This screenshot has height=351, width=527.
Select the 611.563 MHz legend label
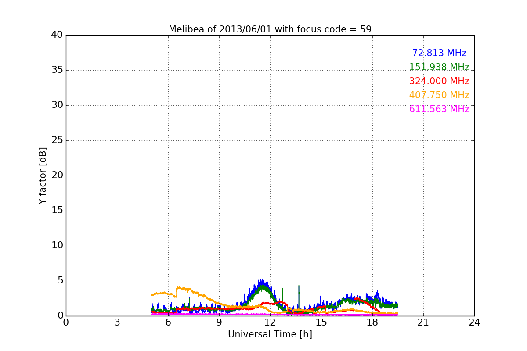pos(439,109)
